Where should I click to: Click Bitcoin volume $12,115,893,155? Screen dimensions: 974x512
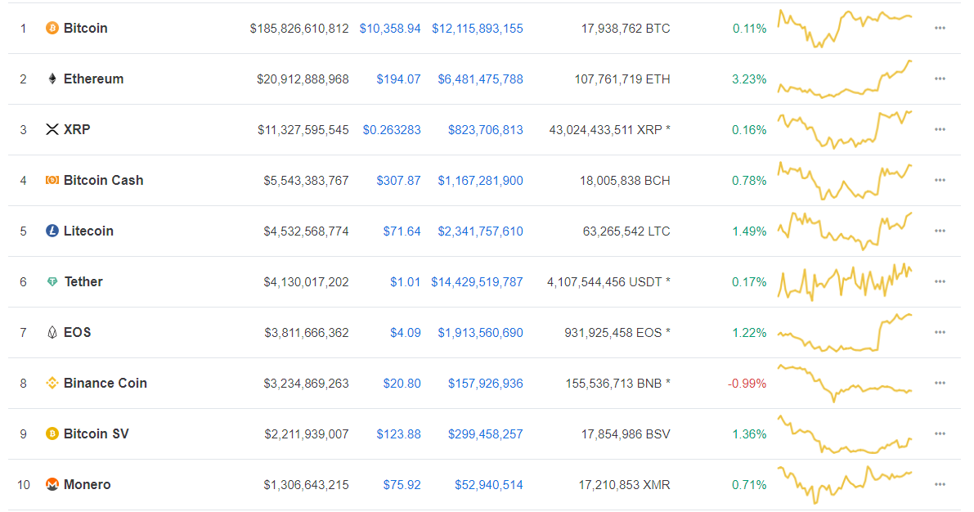tap(478, 29)
